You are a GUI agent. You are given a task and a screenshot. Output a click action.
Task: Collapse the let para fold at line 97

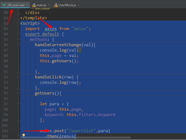(19, 104)
